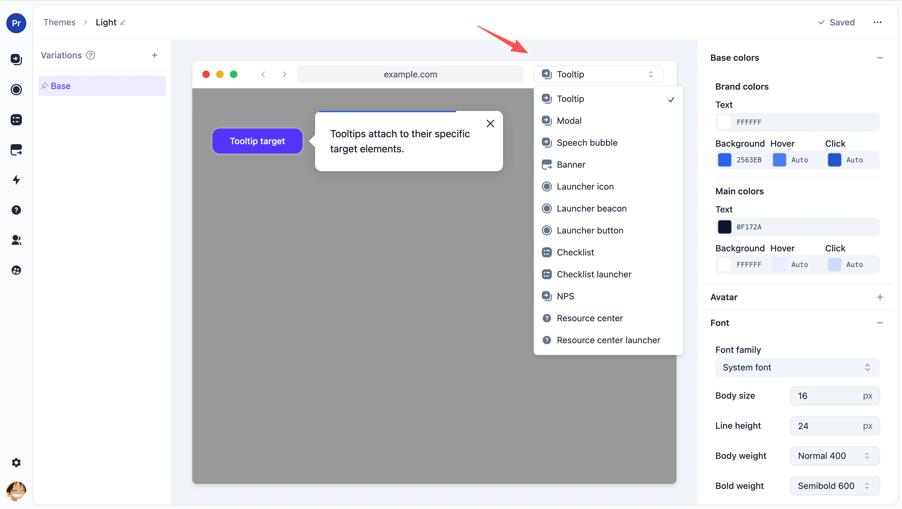The width and height of the screenshot is (902, 509).
Task: Select Tooltip in the dropdown list
Action: point(608,99)
